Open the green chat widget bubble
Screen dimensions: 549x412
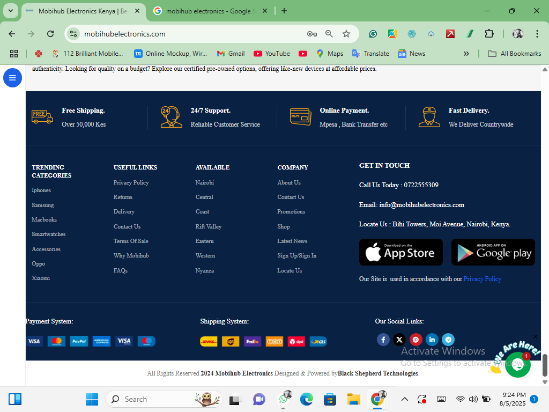click(518, 365)
